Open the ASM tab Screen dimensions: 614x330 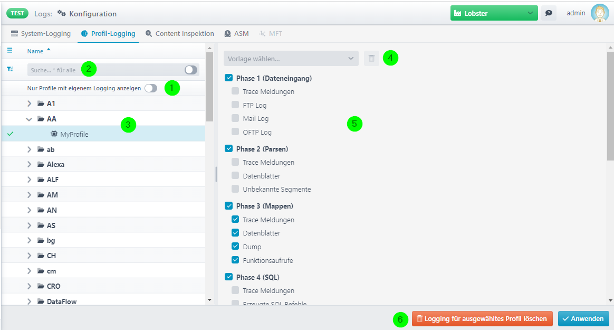(x=236, y=34)
